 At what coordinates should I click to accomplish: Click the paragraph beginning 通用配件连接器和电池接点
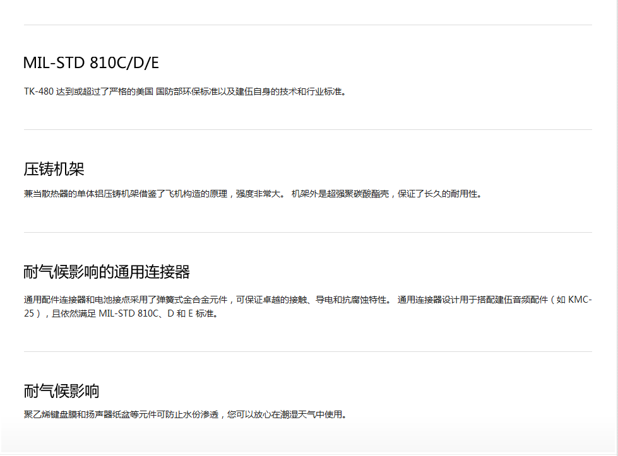(308, 307)
